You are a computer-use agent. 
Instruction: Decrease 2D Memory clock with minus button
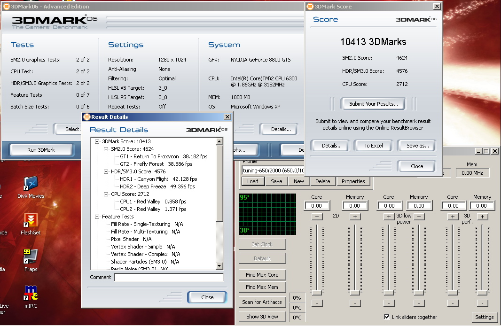(x=355, y=303)
